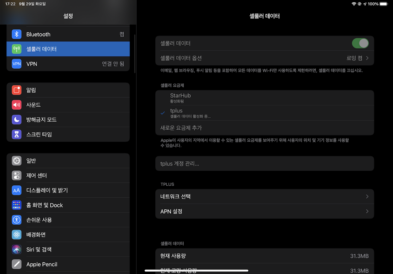Open Apple Pencil settings
Screen dimensions: 393x274
click(68, 264)
